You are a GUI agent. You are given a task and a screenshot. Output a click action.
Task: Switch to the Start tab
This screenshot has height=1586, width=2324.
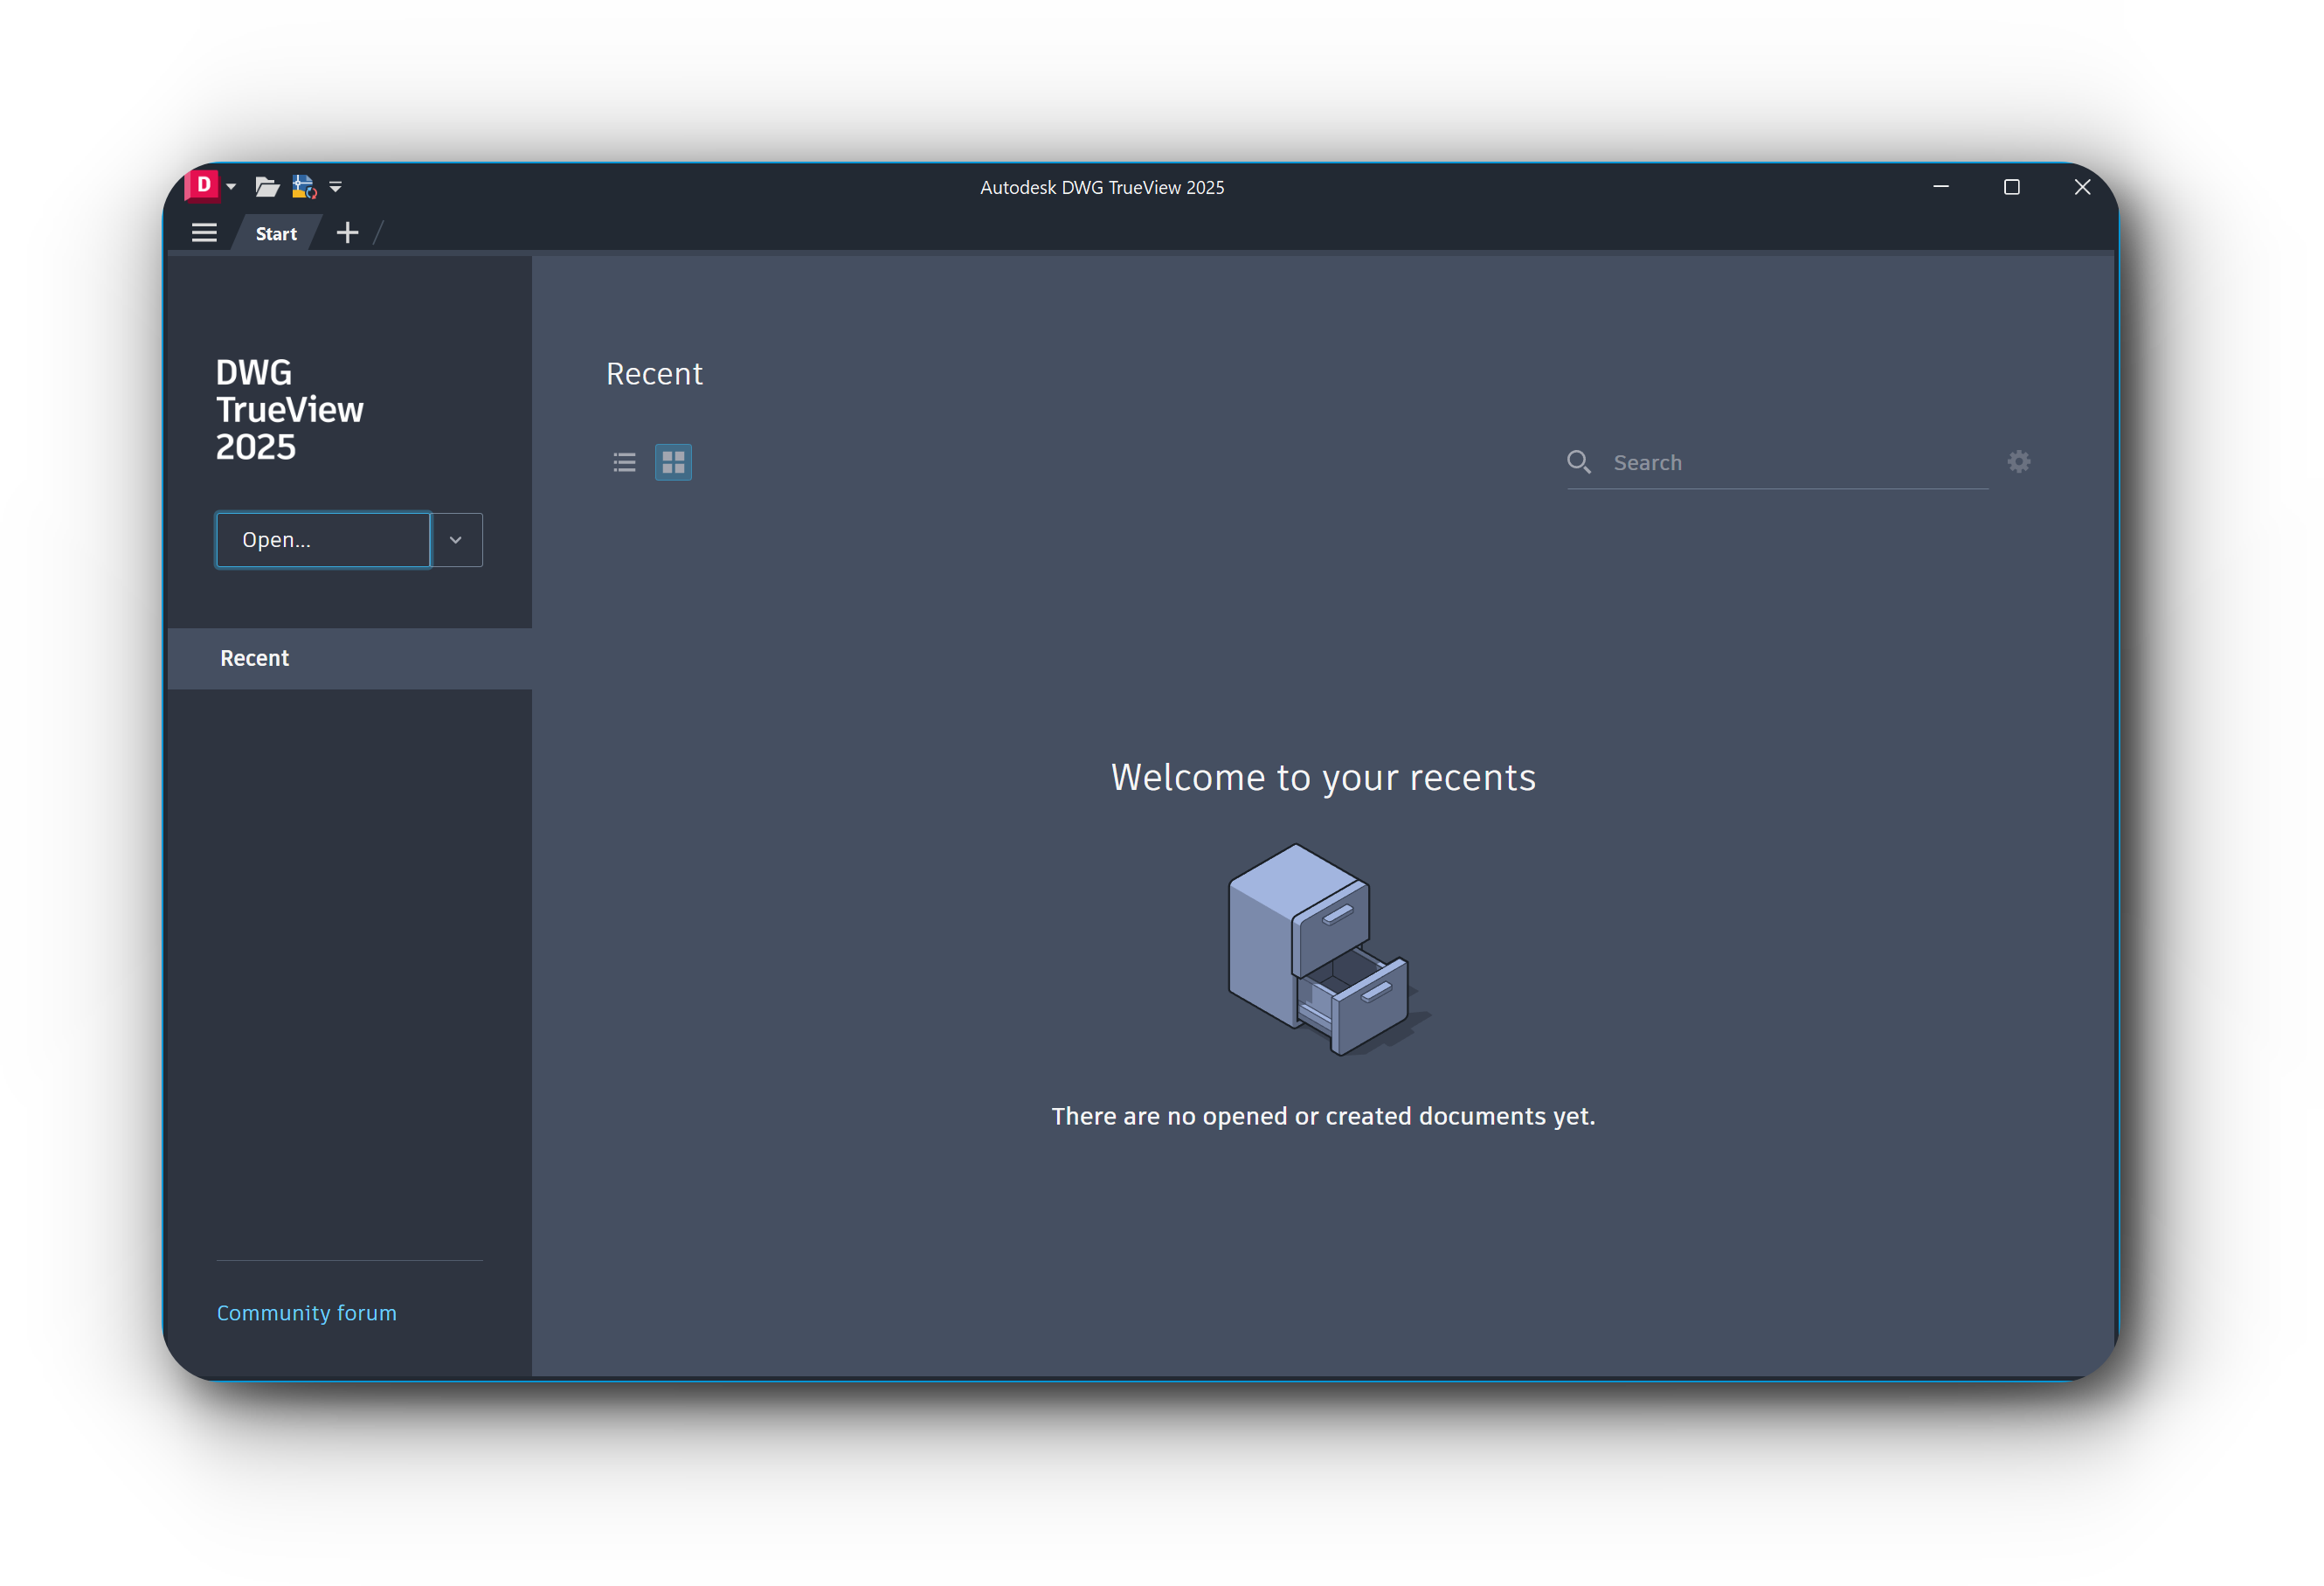276,234
